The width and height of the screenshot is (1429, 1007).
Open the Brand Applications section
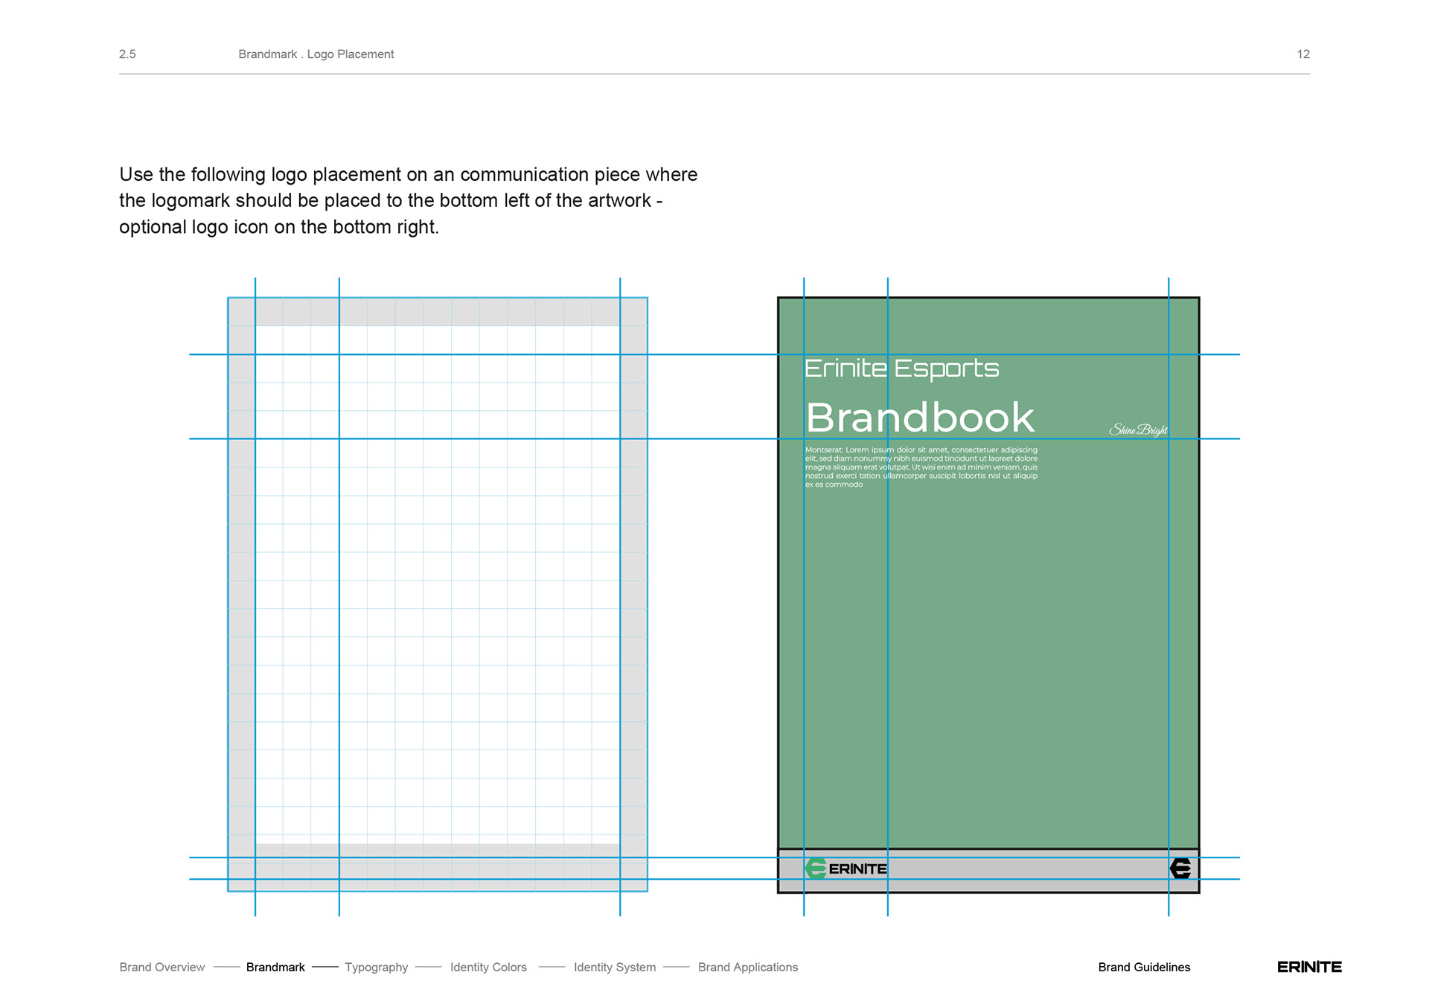tap(747, 967)
